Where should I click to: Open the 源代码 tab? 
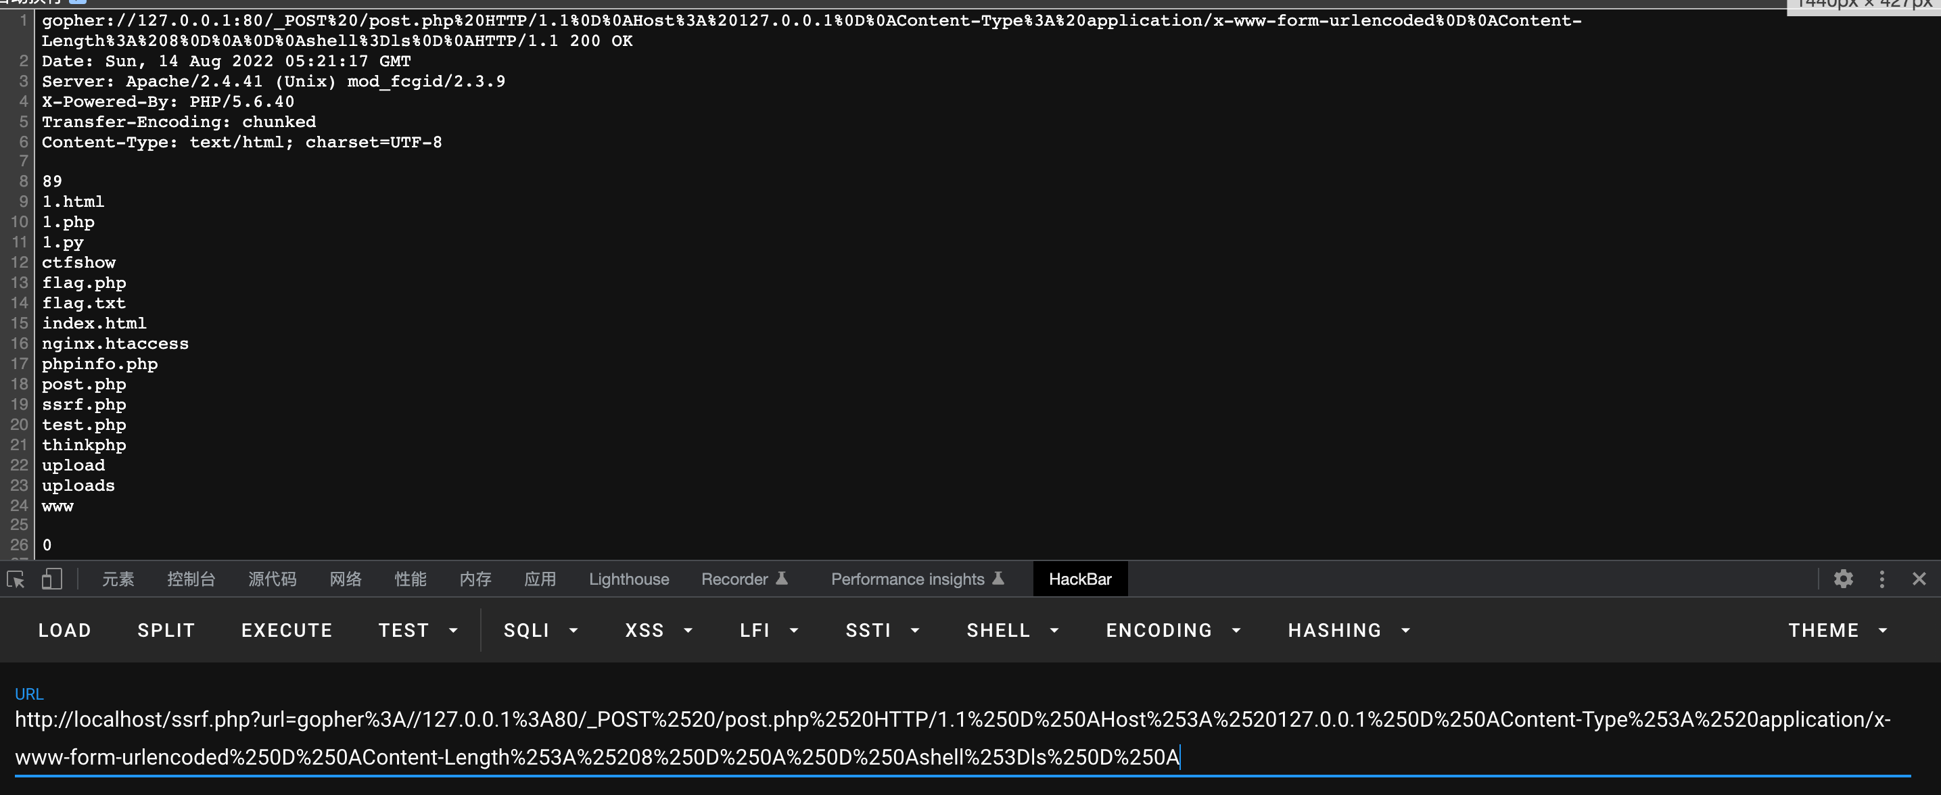273,579
